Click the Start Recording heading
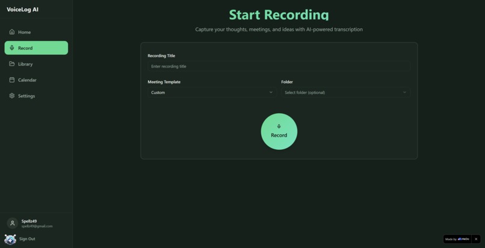 click(x=279, y=15)
